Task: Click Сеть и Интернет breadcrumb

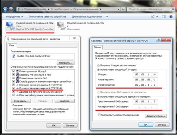Action: (60, 9)
